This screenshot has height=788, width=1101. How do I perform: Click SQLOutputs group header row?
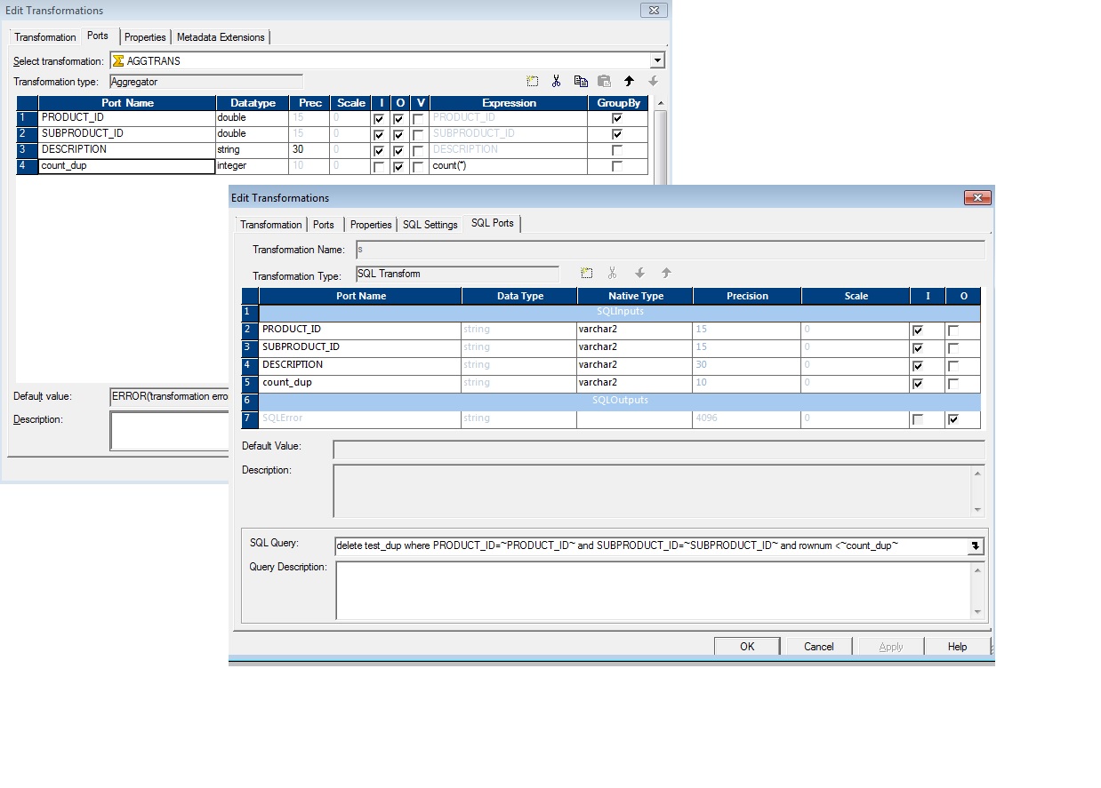tap(619, 401)
